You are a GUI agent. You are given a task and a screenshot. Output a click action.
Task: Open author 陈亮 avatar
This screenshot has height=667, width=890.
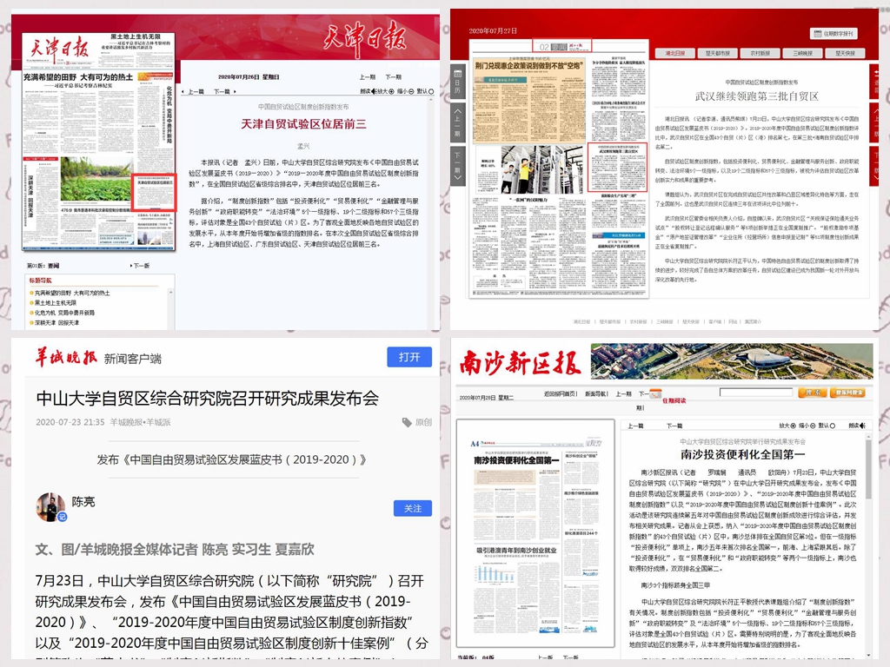click(50, 506)
